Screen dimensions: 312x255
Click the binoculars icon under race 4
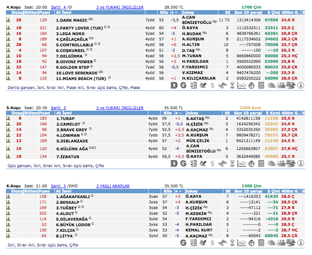coord(222,86)
